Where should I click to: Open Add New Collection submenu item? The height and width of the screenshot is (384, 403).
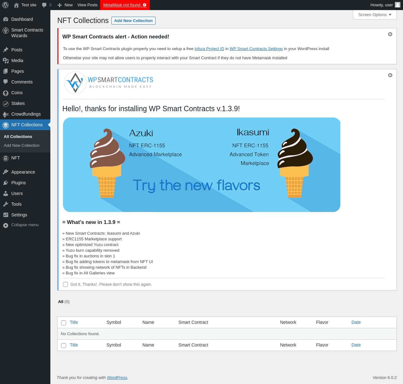click(21, 145)
